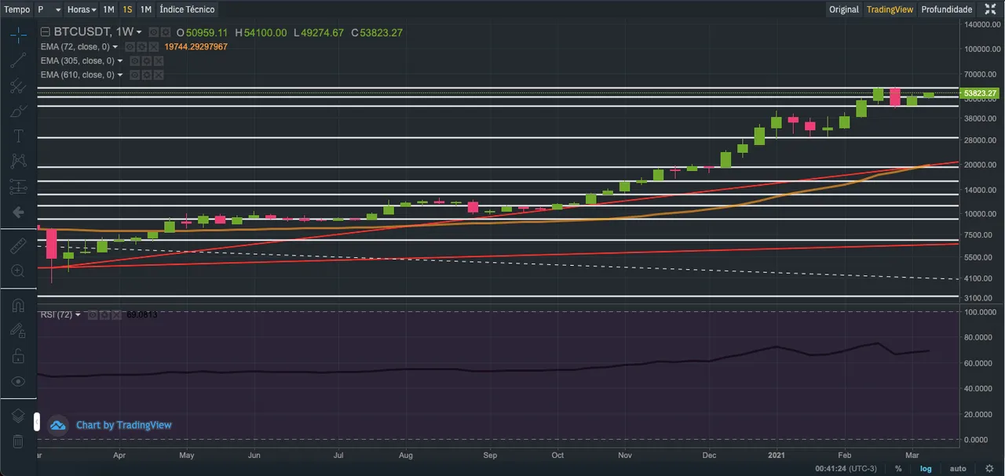Toggle BTCUSDT series visibility eye
Screen dimensions: 1005x476
154,32
